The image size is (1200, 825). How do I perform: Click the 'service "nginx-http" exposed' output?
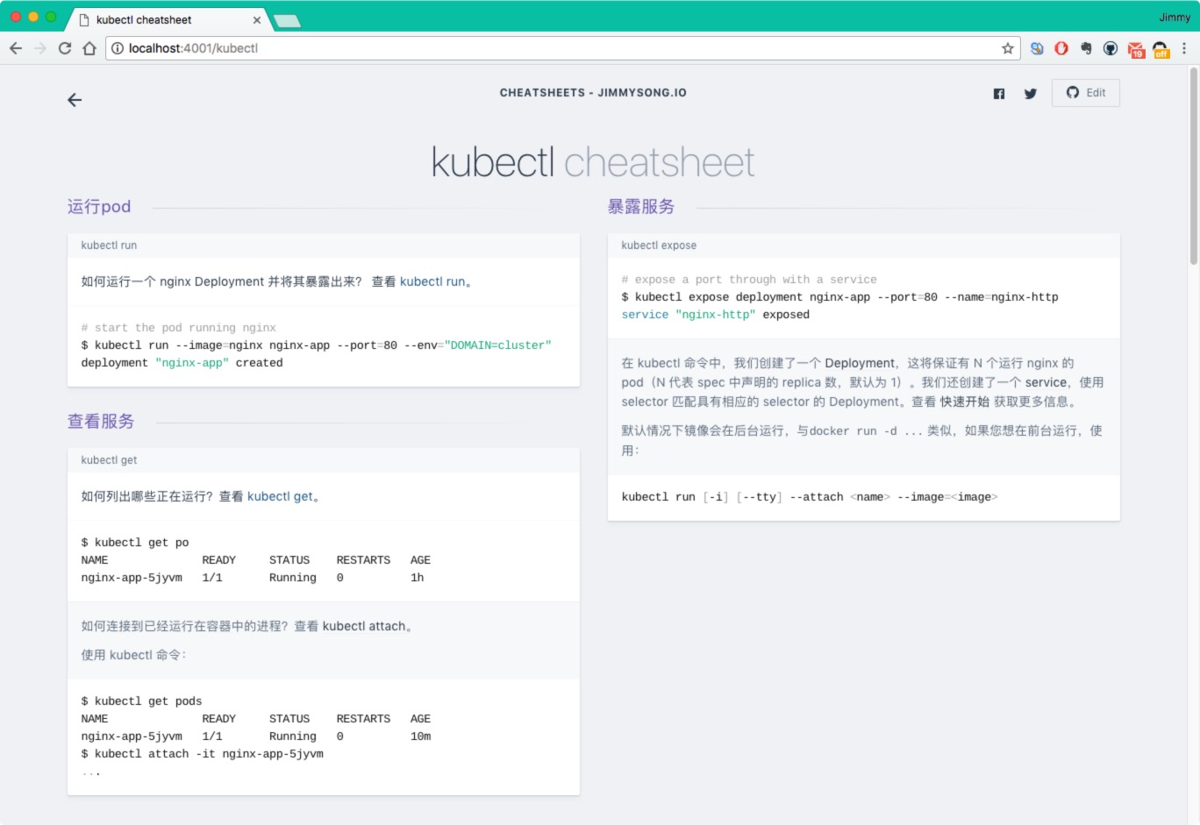(716, 315)
